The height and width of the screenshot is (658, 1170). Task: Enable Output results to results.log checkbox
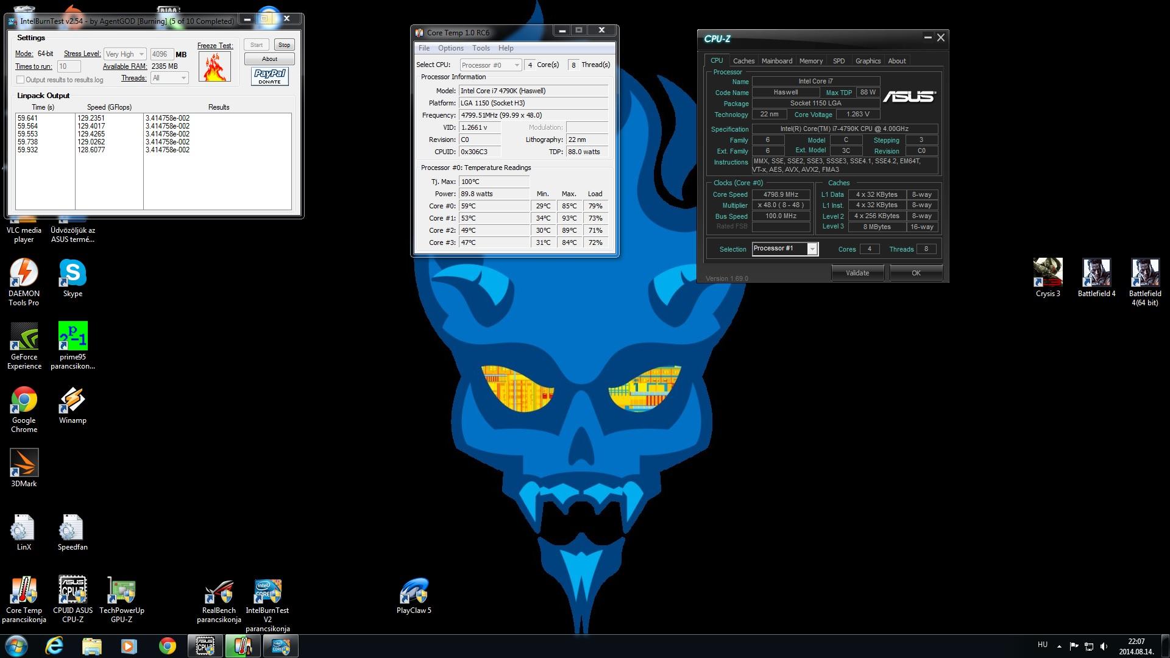tap(20, 80)
